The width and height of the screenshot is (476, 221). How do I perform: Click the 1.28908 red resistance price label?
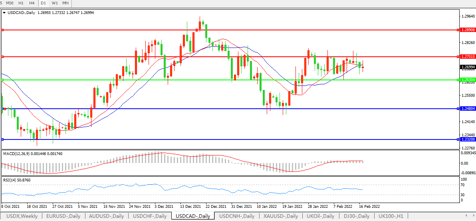click(467, 30)
